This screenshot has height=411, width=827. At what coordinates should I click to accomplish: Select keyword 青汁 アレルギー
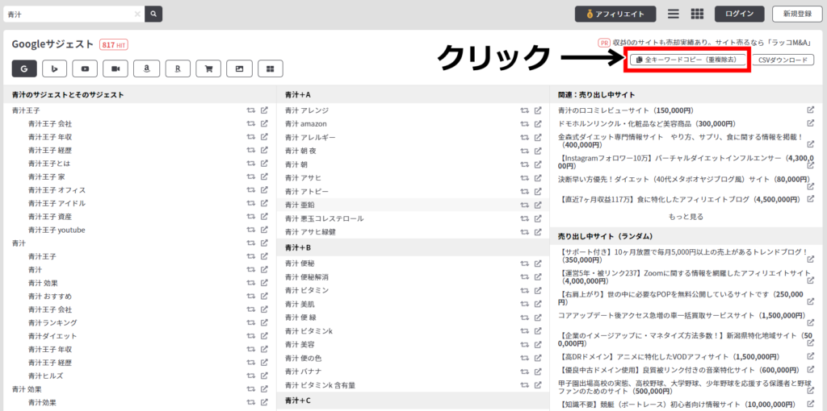point(310,137)
